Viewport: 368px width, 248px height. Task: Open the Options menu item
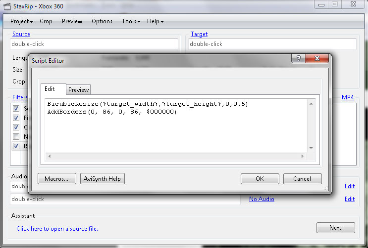click(x=102, y=21)
